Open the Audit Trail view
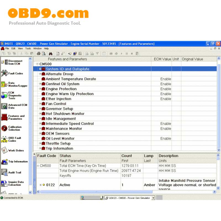This screenshot has height=221, width=221. click(11, 172)
